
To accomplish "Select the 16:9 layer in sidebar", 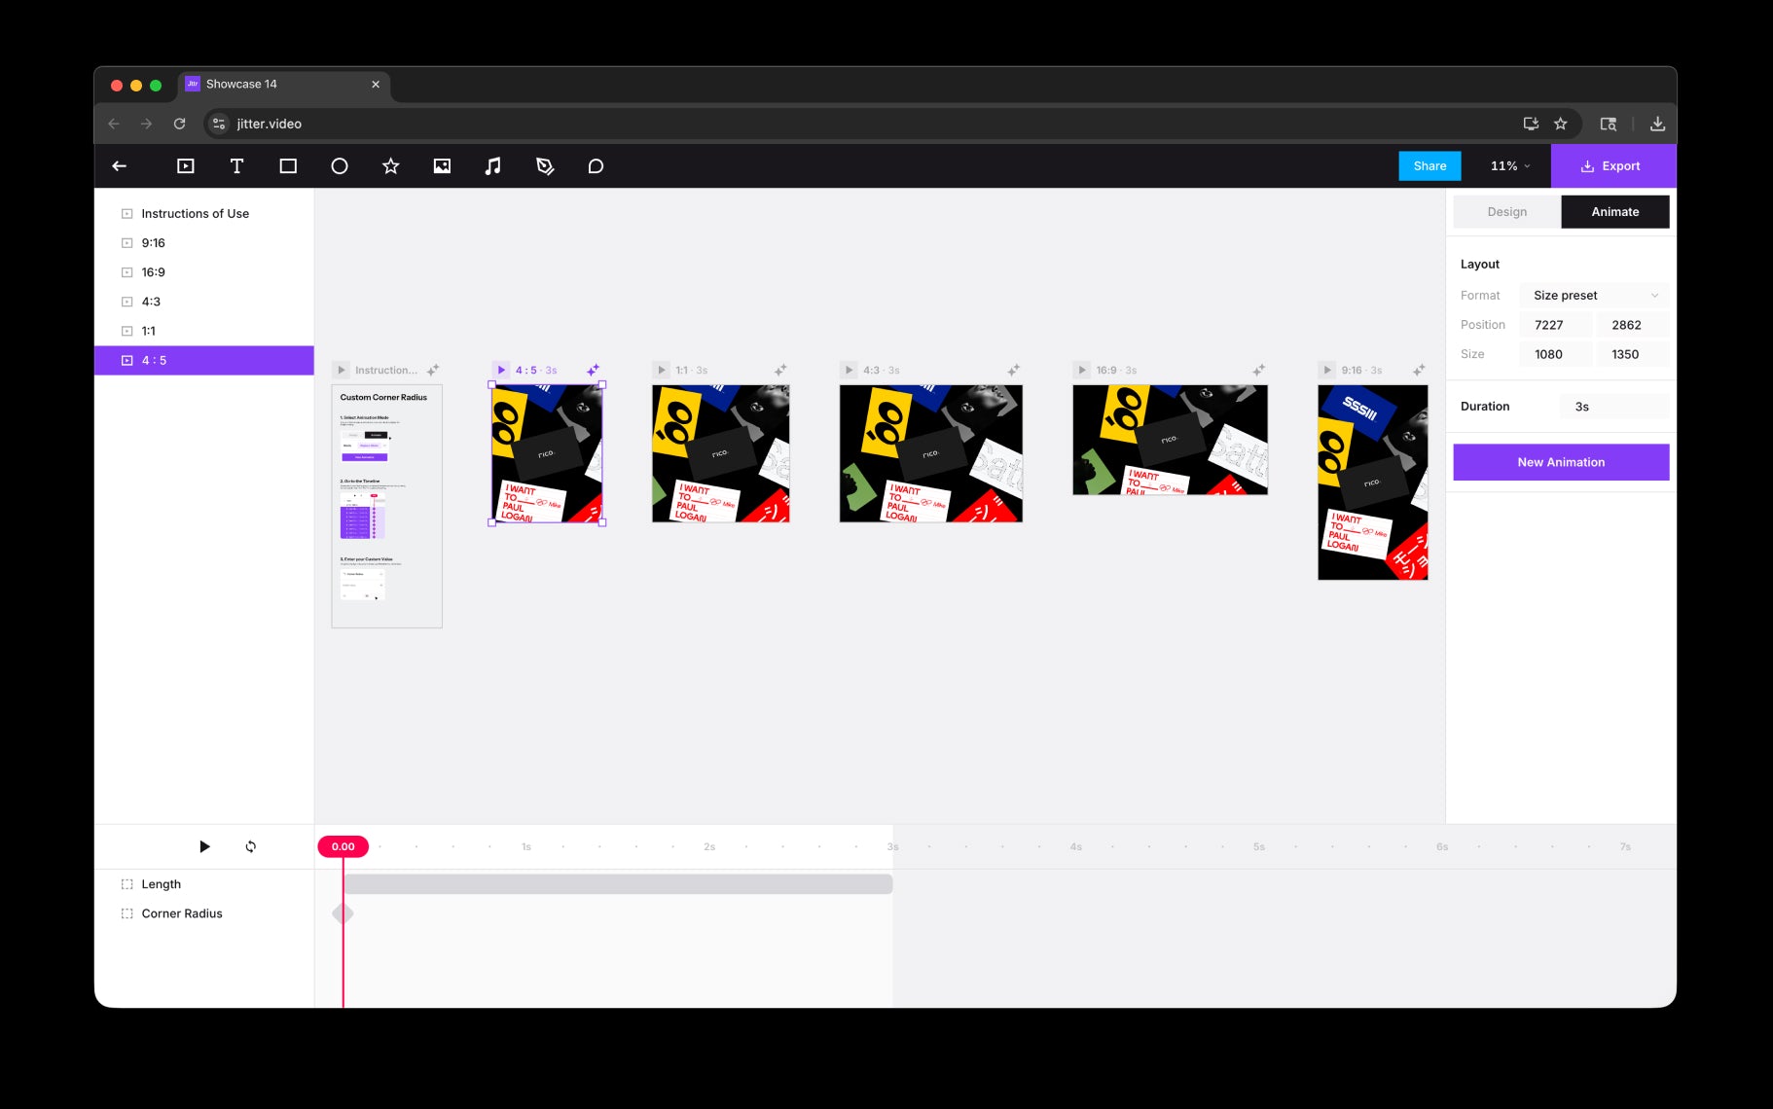I will 154,272.
